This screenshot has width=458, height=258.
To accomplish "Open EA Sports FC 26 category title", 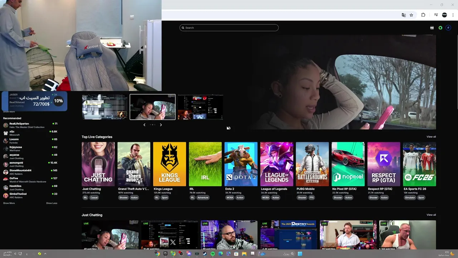I will (415, 189).
